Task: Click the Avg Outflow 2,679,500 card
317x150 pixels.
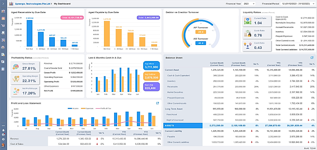Action: [151, 76]
